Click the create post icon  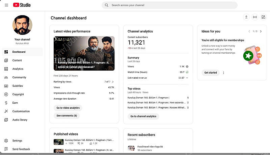click(x=263, y=17)
